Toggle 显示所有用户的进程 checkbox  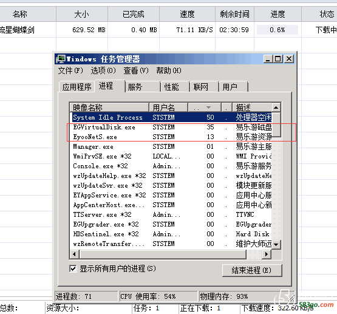pyautogui.click(x=73, y=268)
